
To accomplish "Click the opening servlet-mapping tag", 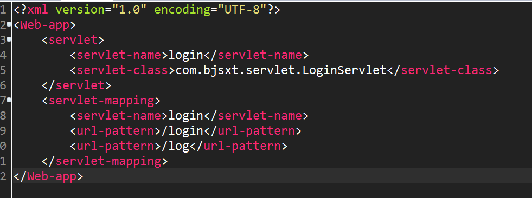I will [x=101, y=101].
